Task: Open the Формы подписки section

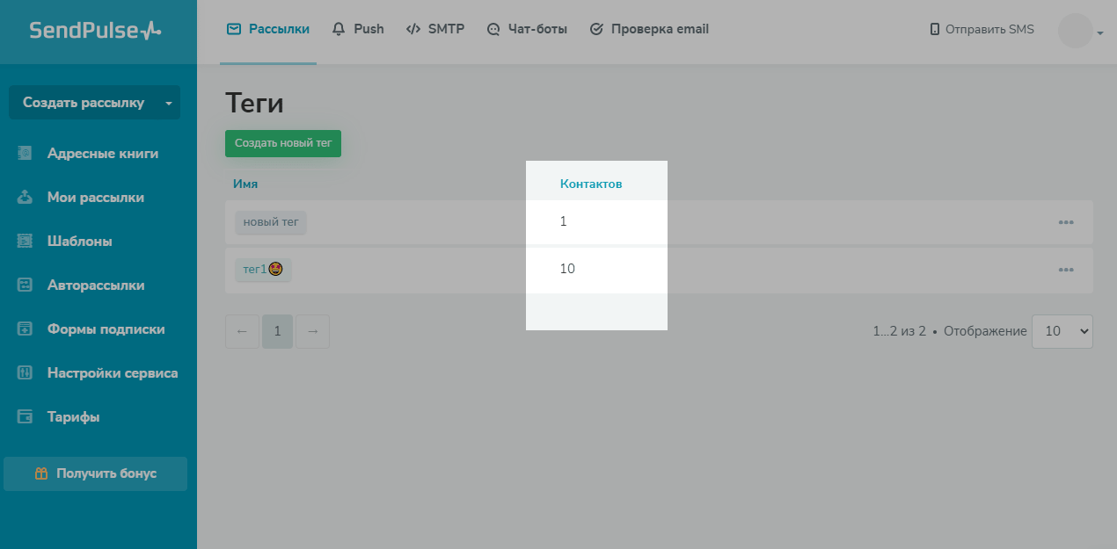Action: (106, 329)
